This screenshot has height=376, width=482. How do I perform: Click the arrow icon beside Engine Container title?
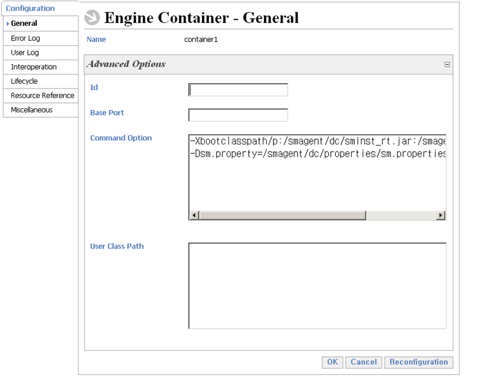(x=92, y=17)
